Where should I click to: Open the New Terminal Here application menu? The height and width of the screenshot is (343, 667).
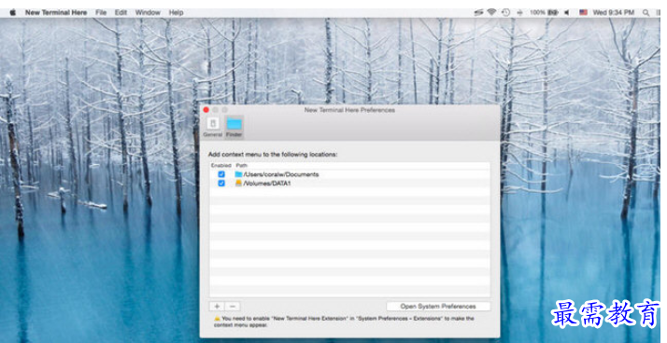click(56, 13)
